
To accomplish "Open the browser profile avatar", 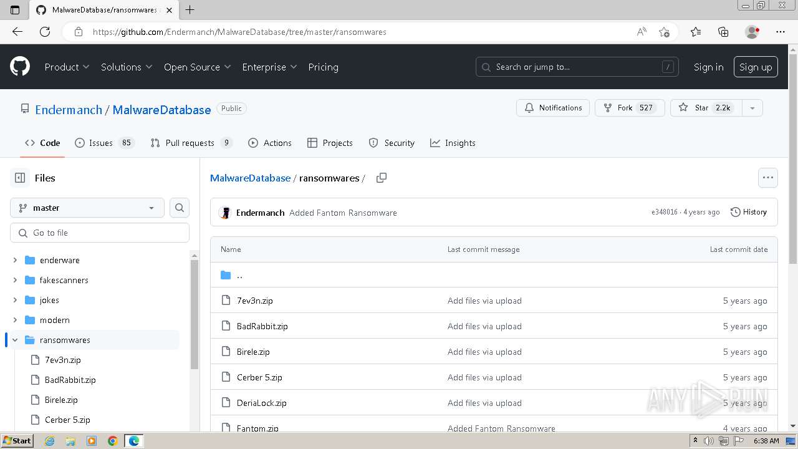I will (752, 32).
